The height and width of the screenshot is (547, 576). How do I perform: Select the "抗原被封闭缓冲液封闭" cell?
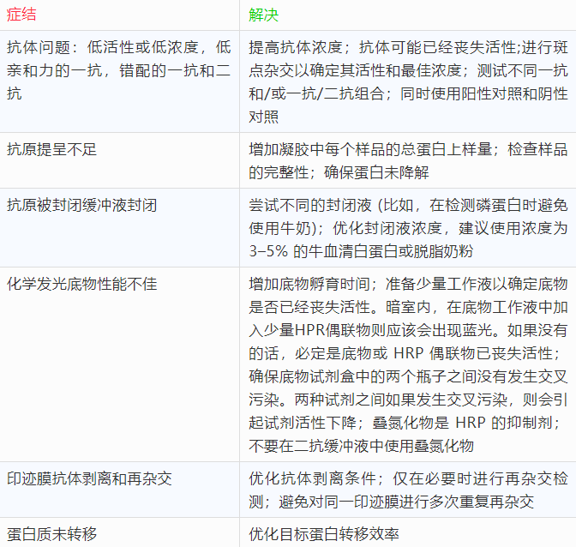(x=81, y=205)
